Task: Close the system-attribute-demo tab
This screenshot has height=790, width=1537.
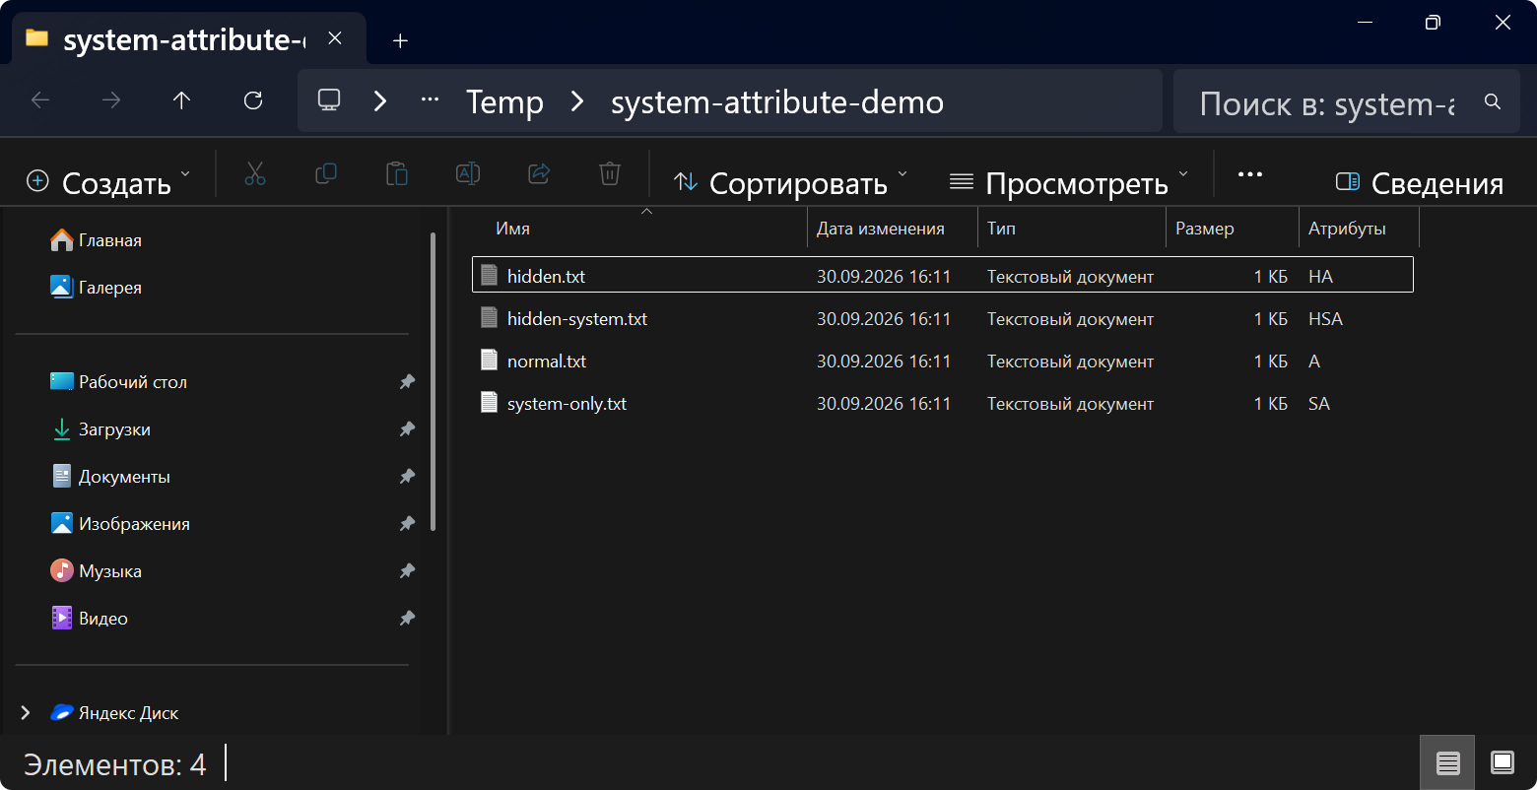Action: pyautogui.click(x=335, y=39)
